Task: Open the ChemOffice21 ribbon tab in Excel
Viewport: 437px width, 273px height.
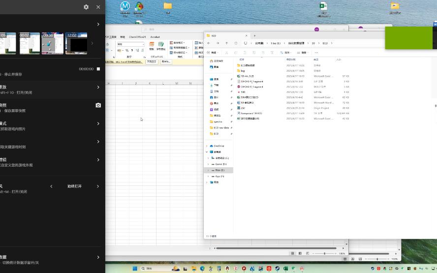Action: (x=137, y=37)
